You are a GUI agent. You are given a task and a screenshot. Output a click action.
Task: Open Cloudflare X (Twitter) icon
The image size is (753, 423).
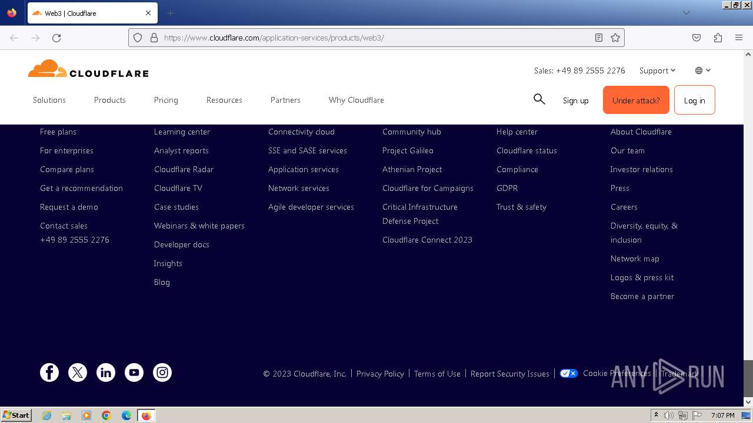(78, 372)
